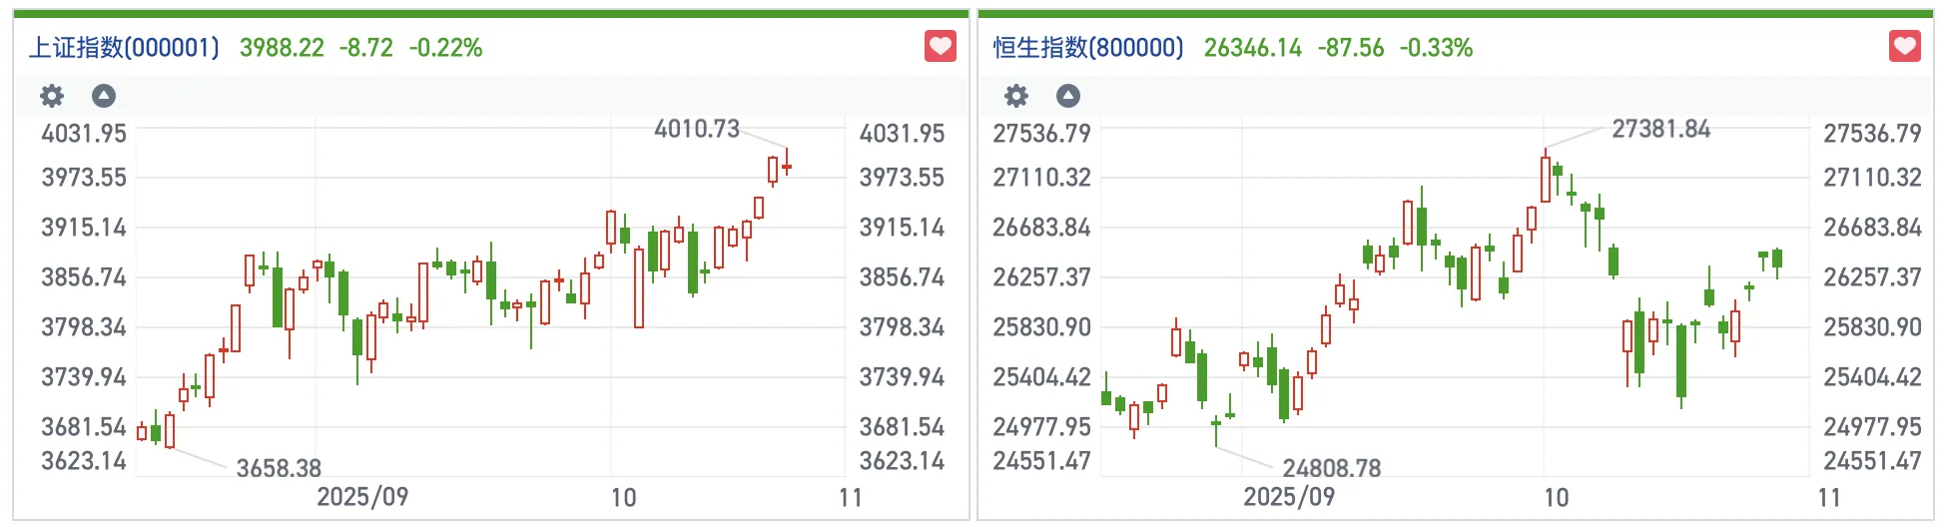This screenshot has height=527, width=1941.
Task: Toggle favorite heart for 恒生指数
Action: [x=1905, y=46]
